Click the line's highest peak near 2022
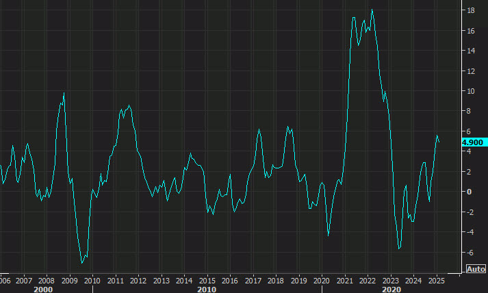 coord(372,10)
